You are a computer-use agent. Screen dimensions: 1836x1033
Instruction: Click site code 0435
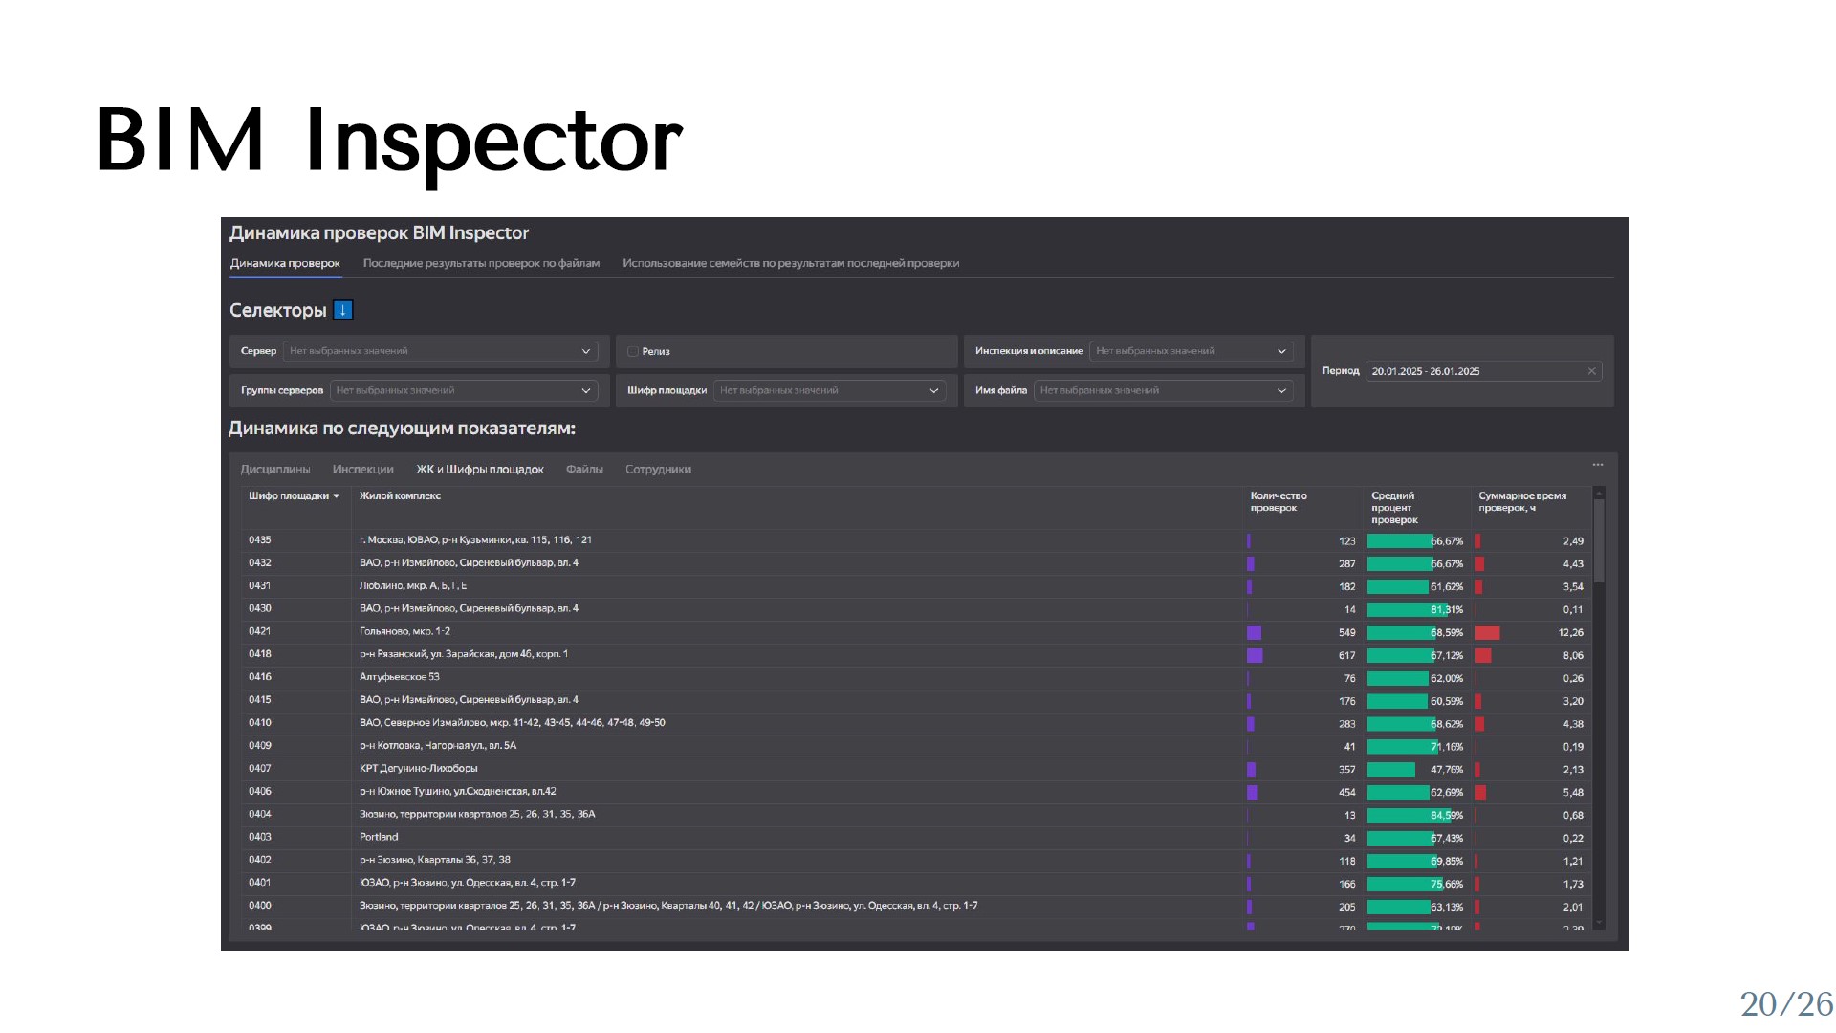tap(260, 540)
